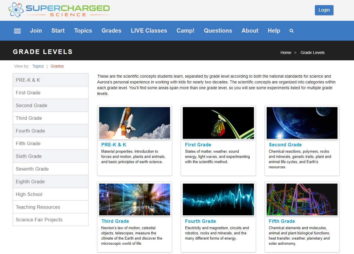The height and width of the screenshot is (254, 354).
Task: Select Grades in the navigation bar
Action: [111, 31]
